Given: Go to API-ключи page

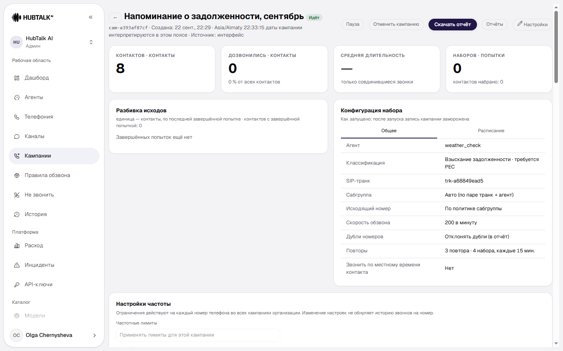Looking at the screenshot, I should coord(54,285).
